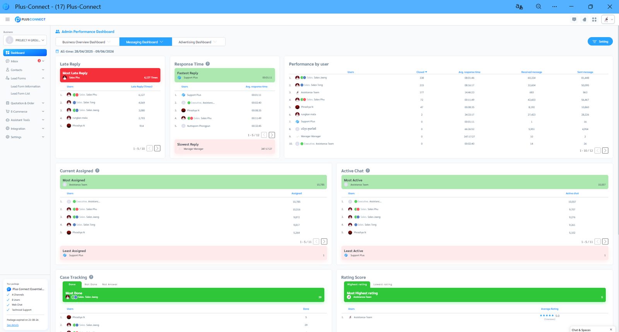The width and height of the screenshot is (619, 332).
Task: Open the chat message icon in header
Action: click(574, 19)
